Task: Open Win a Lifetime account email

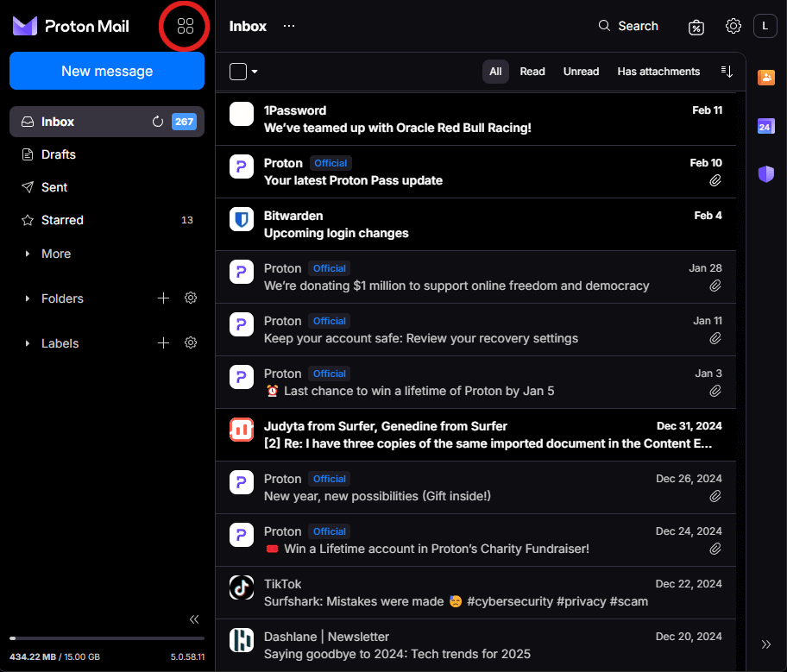Action: [475, 540]
